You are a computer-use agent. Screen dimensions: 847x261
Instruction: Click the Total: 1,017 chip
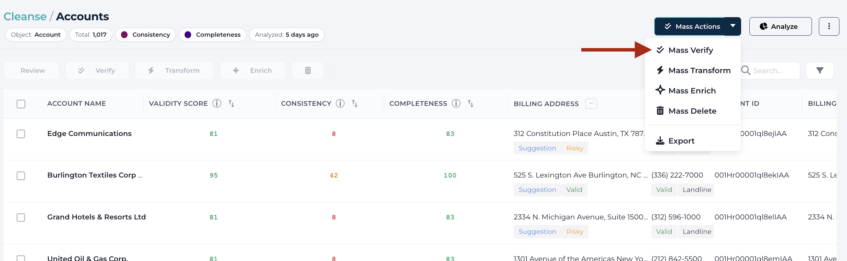91,35
